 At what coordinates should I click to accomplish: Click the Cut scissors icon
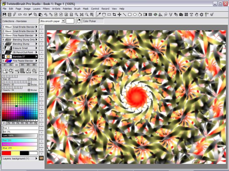(30, 15)
